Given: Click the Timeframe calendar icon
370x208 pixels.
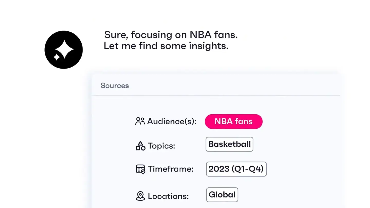Looking at the screenshot, I should pos(140,169).
